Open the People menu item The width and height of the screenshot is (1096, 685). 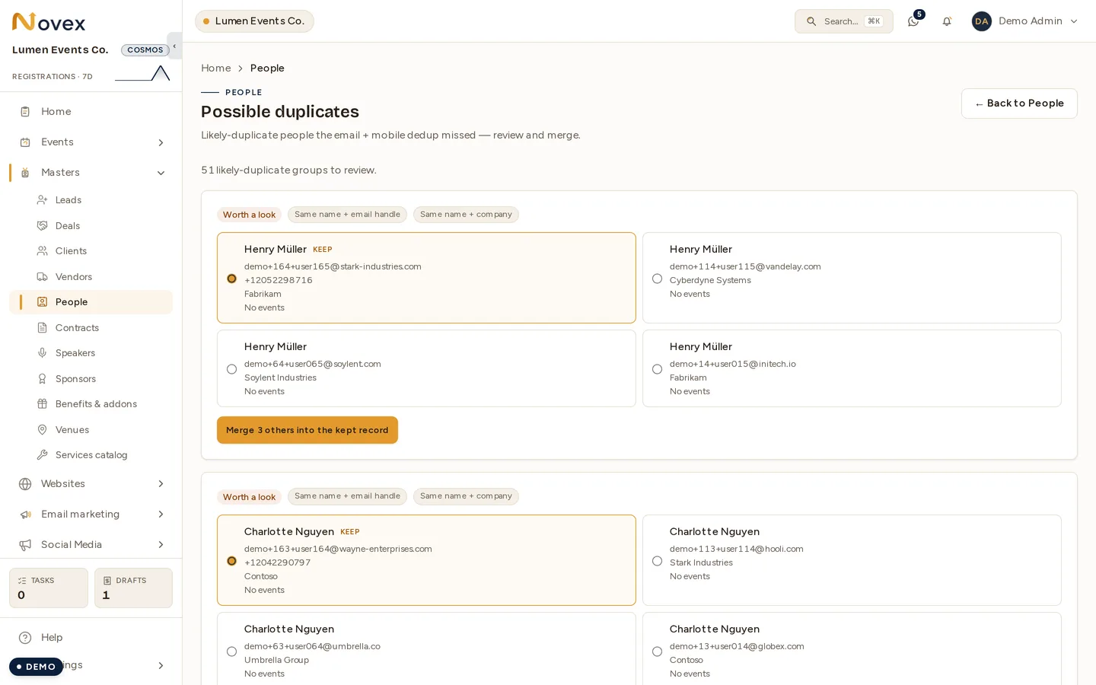point(91,302)
